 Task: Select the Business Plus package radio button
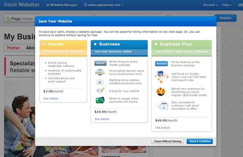click(156, 44)
